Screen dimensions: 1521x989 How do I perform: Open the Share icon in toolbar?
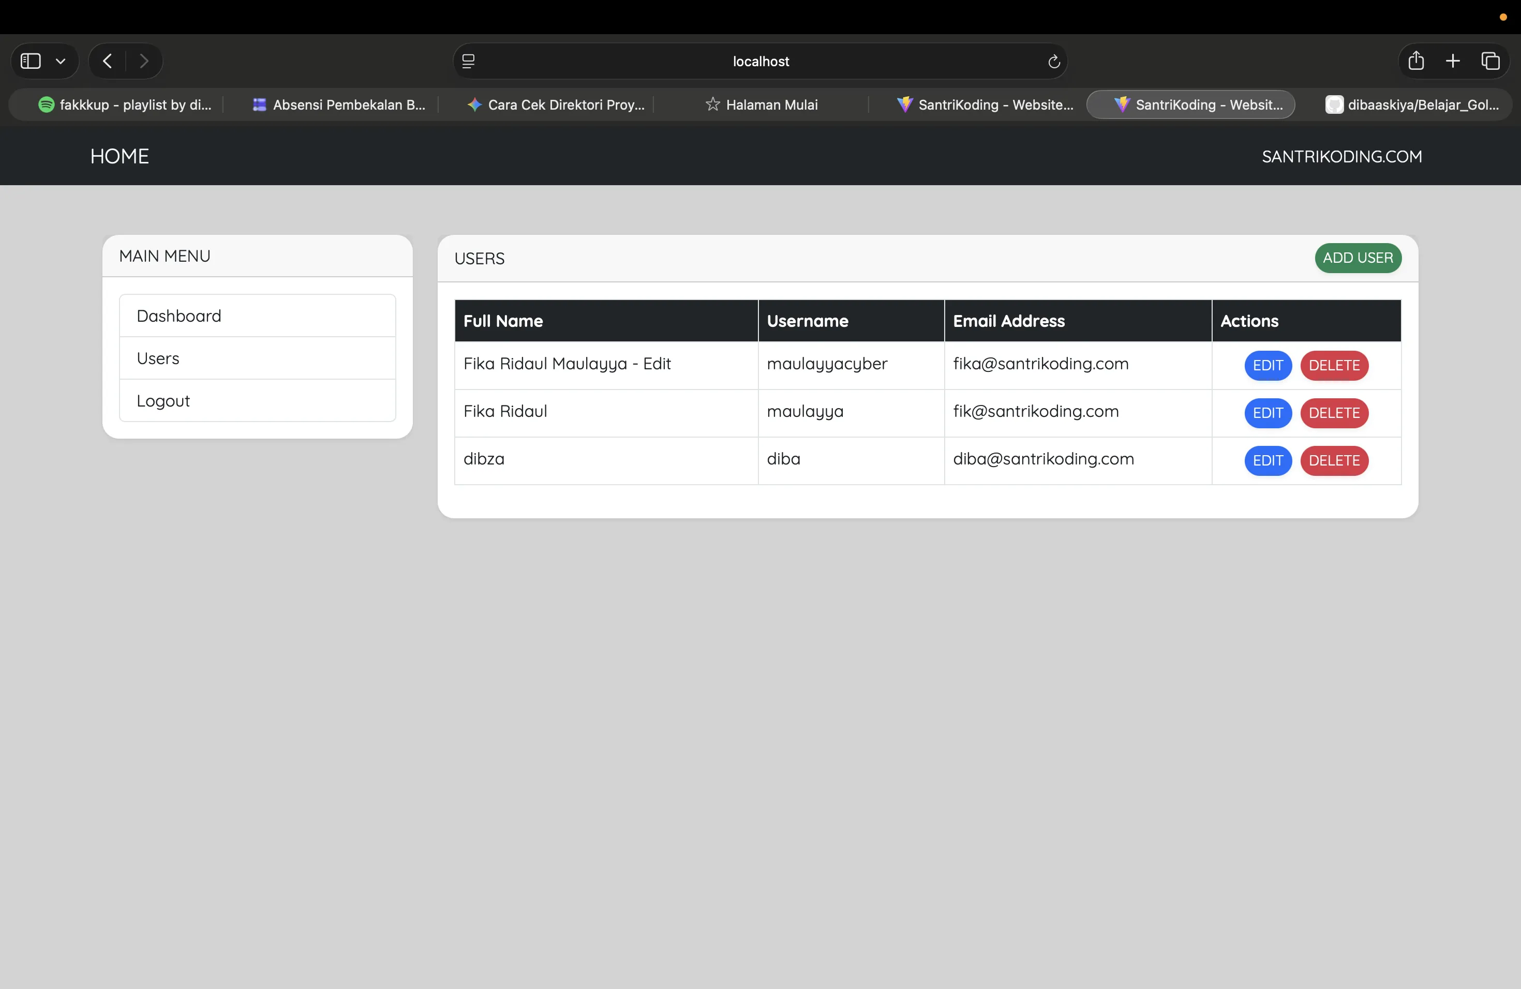click(x=1416, y=61)
